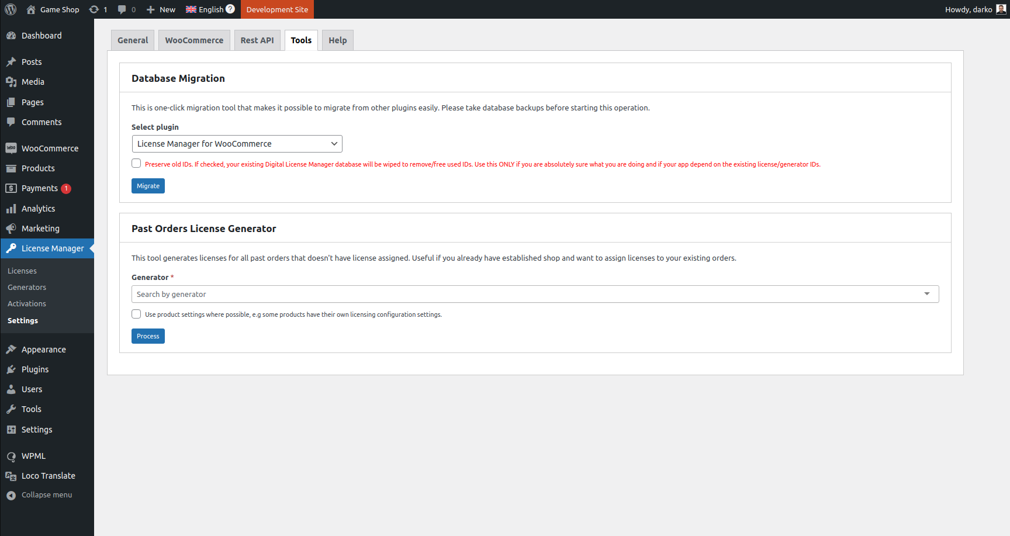Click the Products archive icon

pos(11,168)
